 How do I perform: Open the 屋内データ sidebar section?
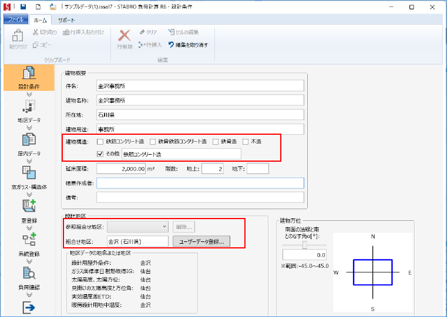tap(29, 143)
